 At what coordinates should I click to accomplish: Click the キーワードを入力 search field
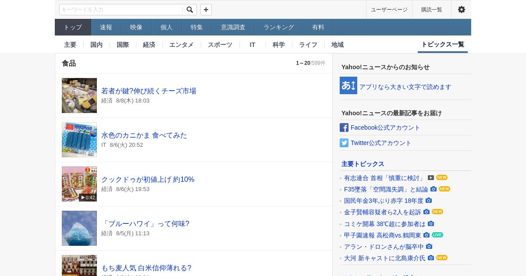tap(121, 10)
